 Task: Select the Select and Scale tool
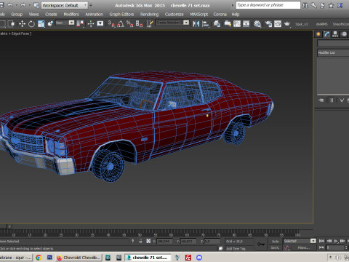pyautogui.click(x=41, y=23)
